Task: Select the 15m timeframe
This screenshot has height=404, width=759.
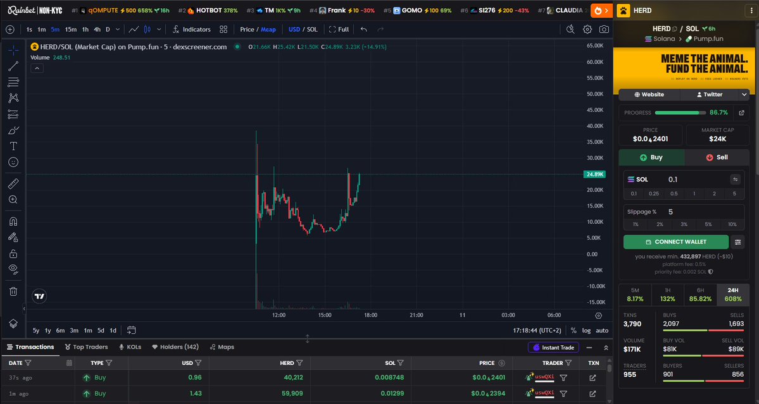Action: click(x=71, y=30)
